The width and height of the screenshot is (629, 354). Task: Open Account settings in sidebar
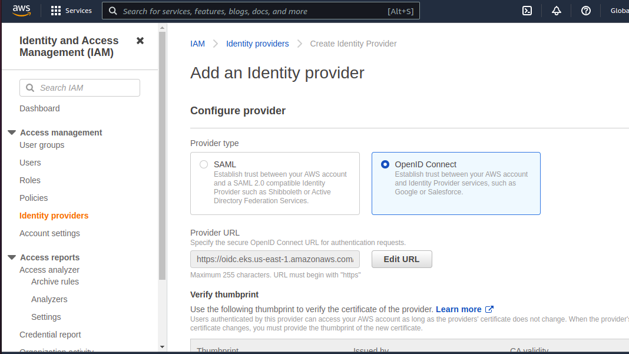coord(49,233)
